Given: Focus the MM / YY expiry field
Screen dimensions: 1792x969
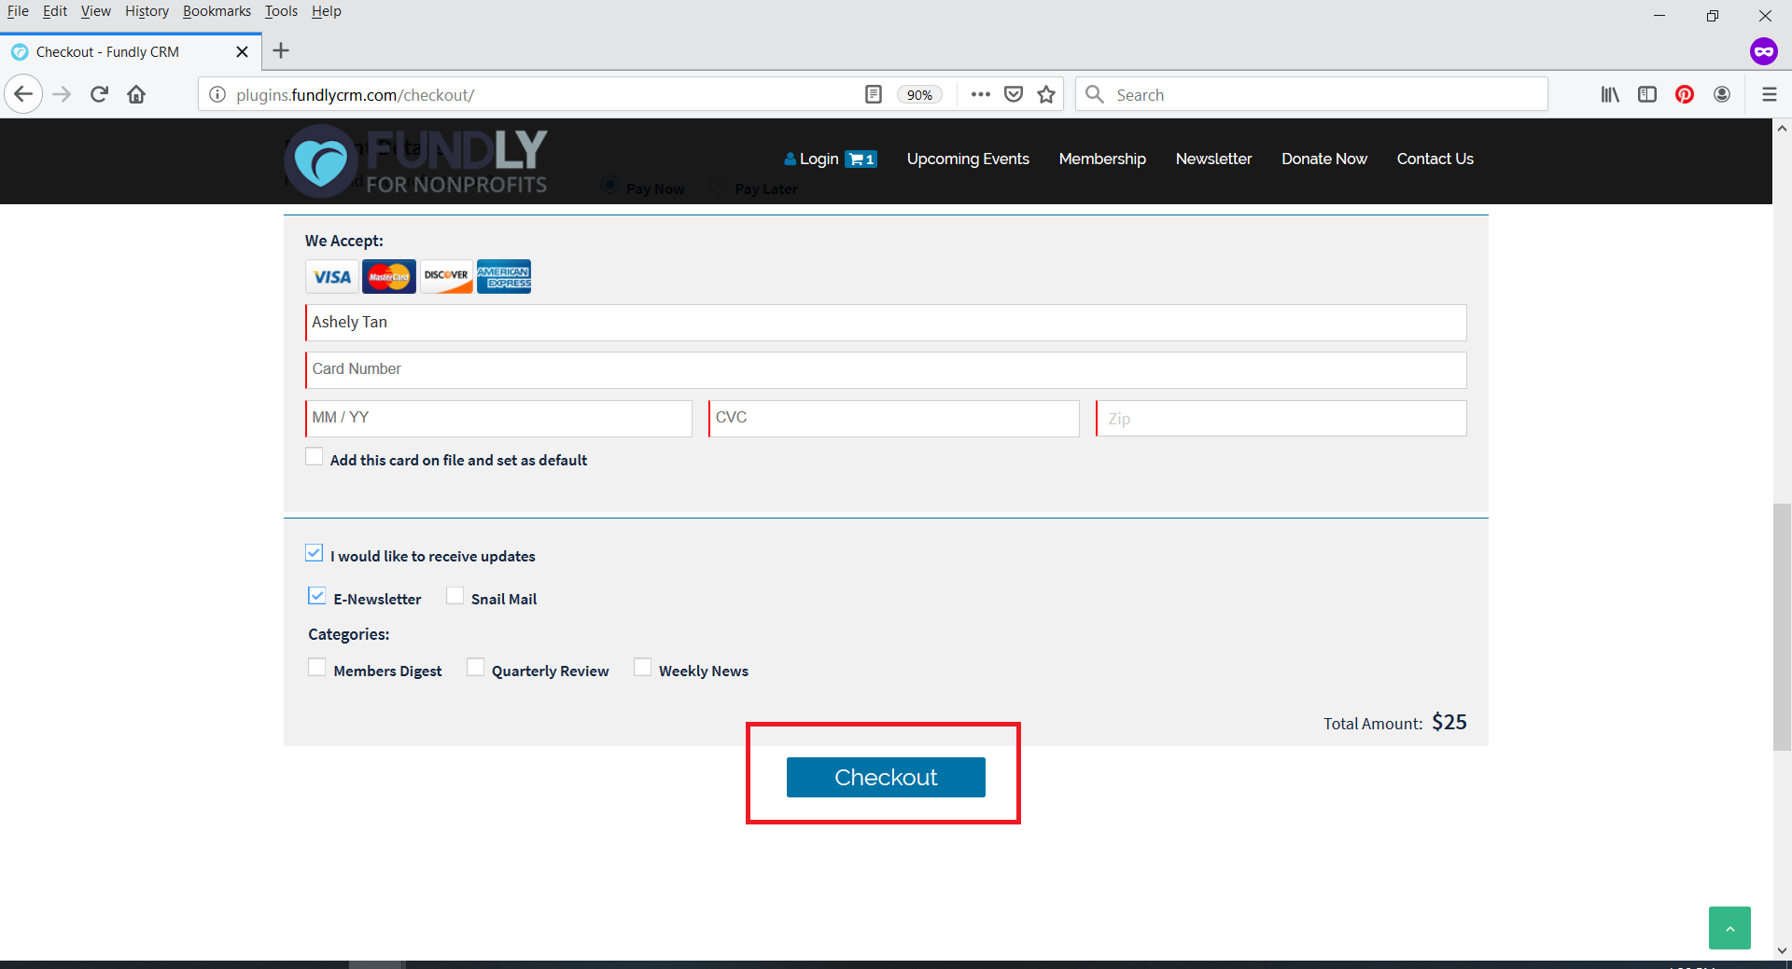Looking at the screenshot, I should point(498,419).
